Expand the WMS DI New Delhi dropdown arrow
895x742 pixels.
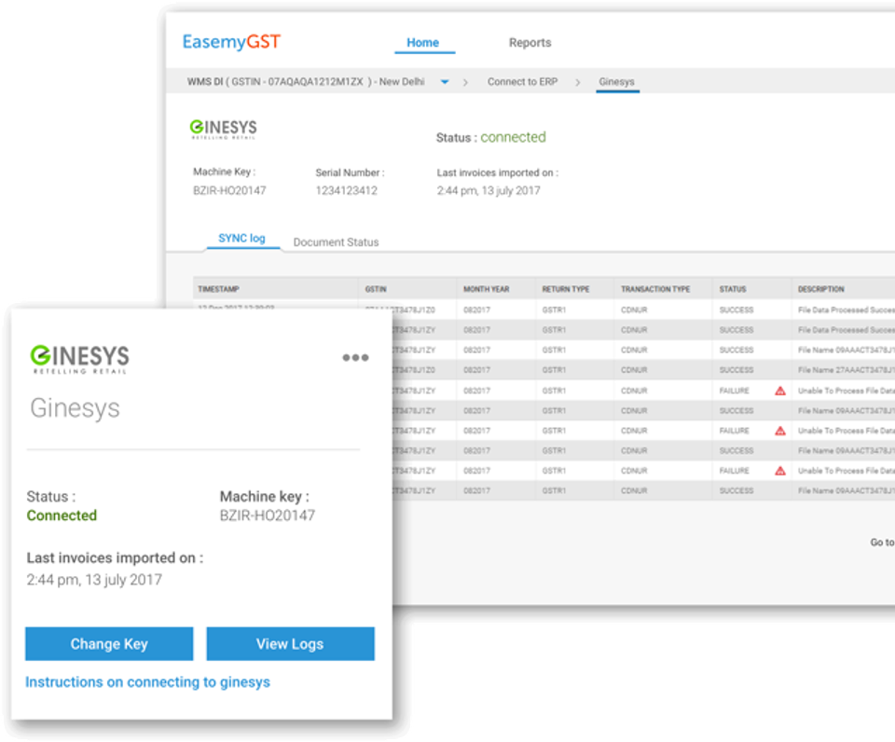click(x=445, y=82)
